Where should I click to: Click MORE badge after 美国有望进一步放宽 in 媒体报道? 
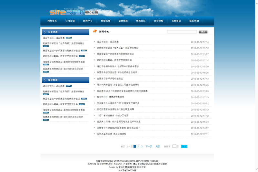pyautogui.click(x=84, y=99)
